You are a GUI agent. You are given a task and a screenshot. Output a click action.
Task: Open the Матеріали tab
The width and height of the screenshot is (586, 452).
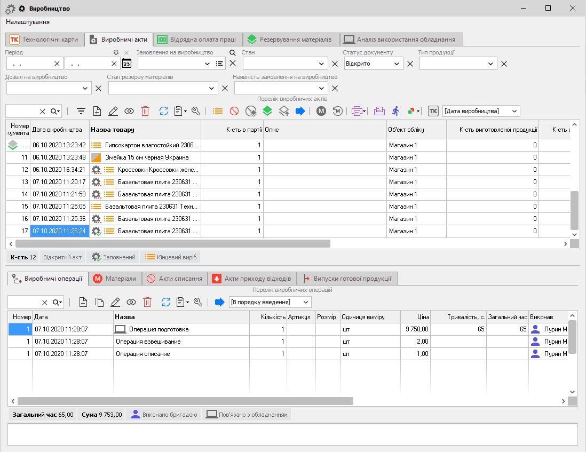(x=115, y=279)
